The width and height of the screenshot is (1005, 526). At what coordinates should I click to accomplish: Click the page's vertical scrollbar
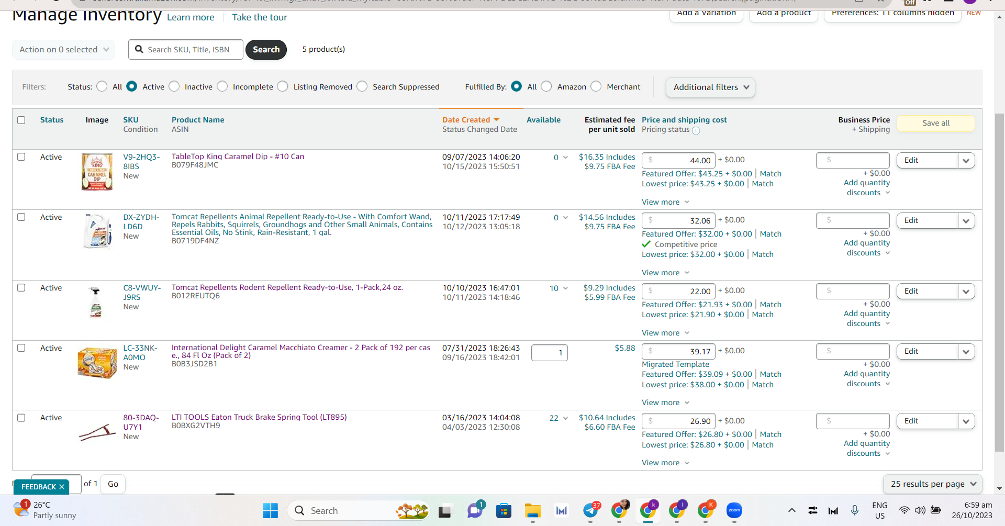999,282
